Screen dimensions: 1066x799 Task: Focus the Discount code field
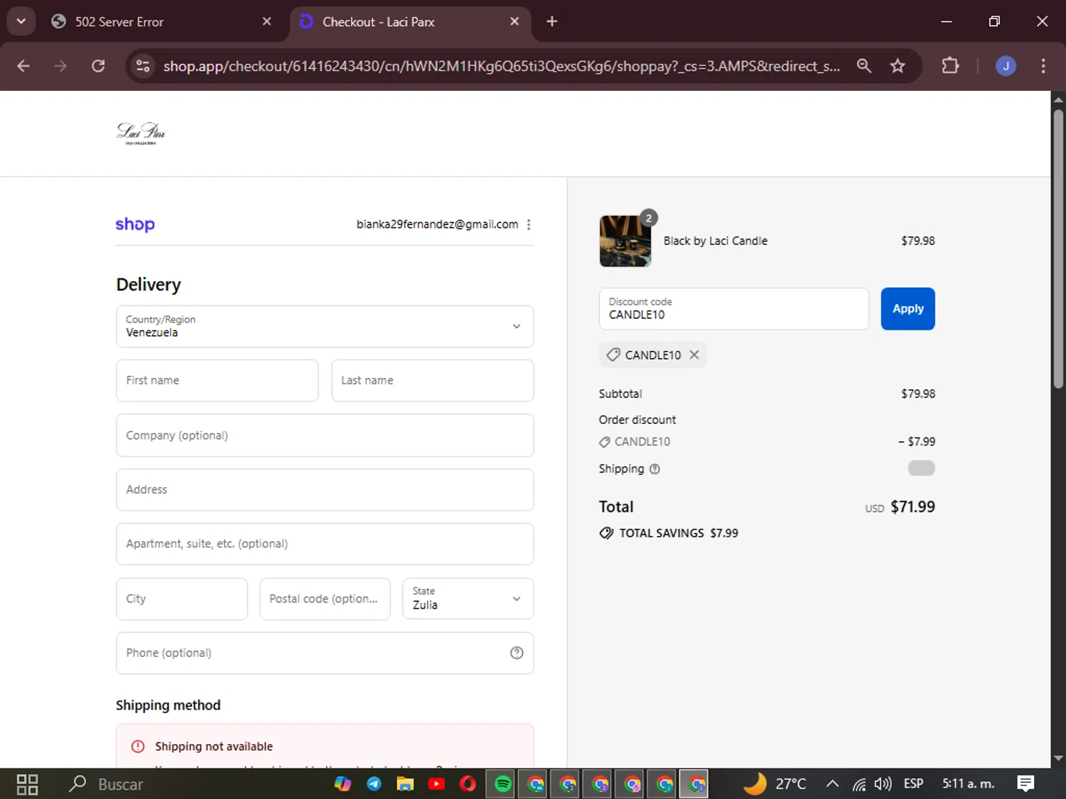734,309
